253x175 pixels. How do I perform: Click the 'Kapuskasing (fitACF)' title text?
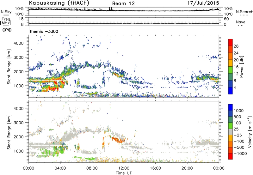pos(59,3)
